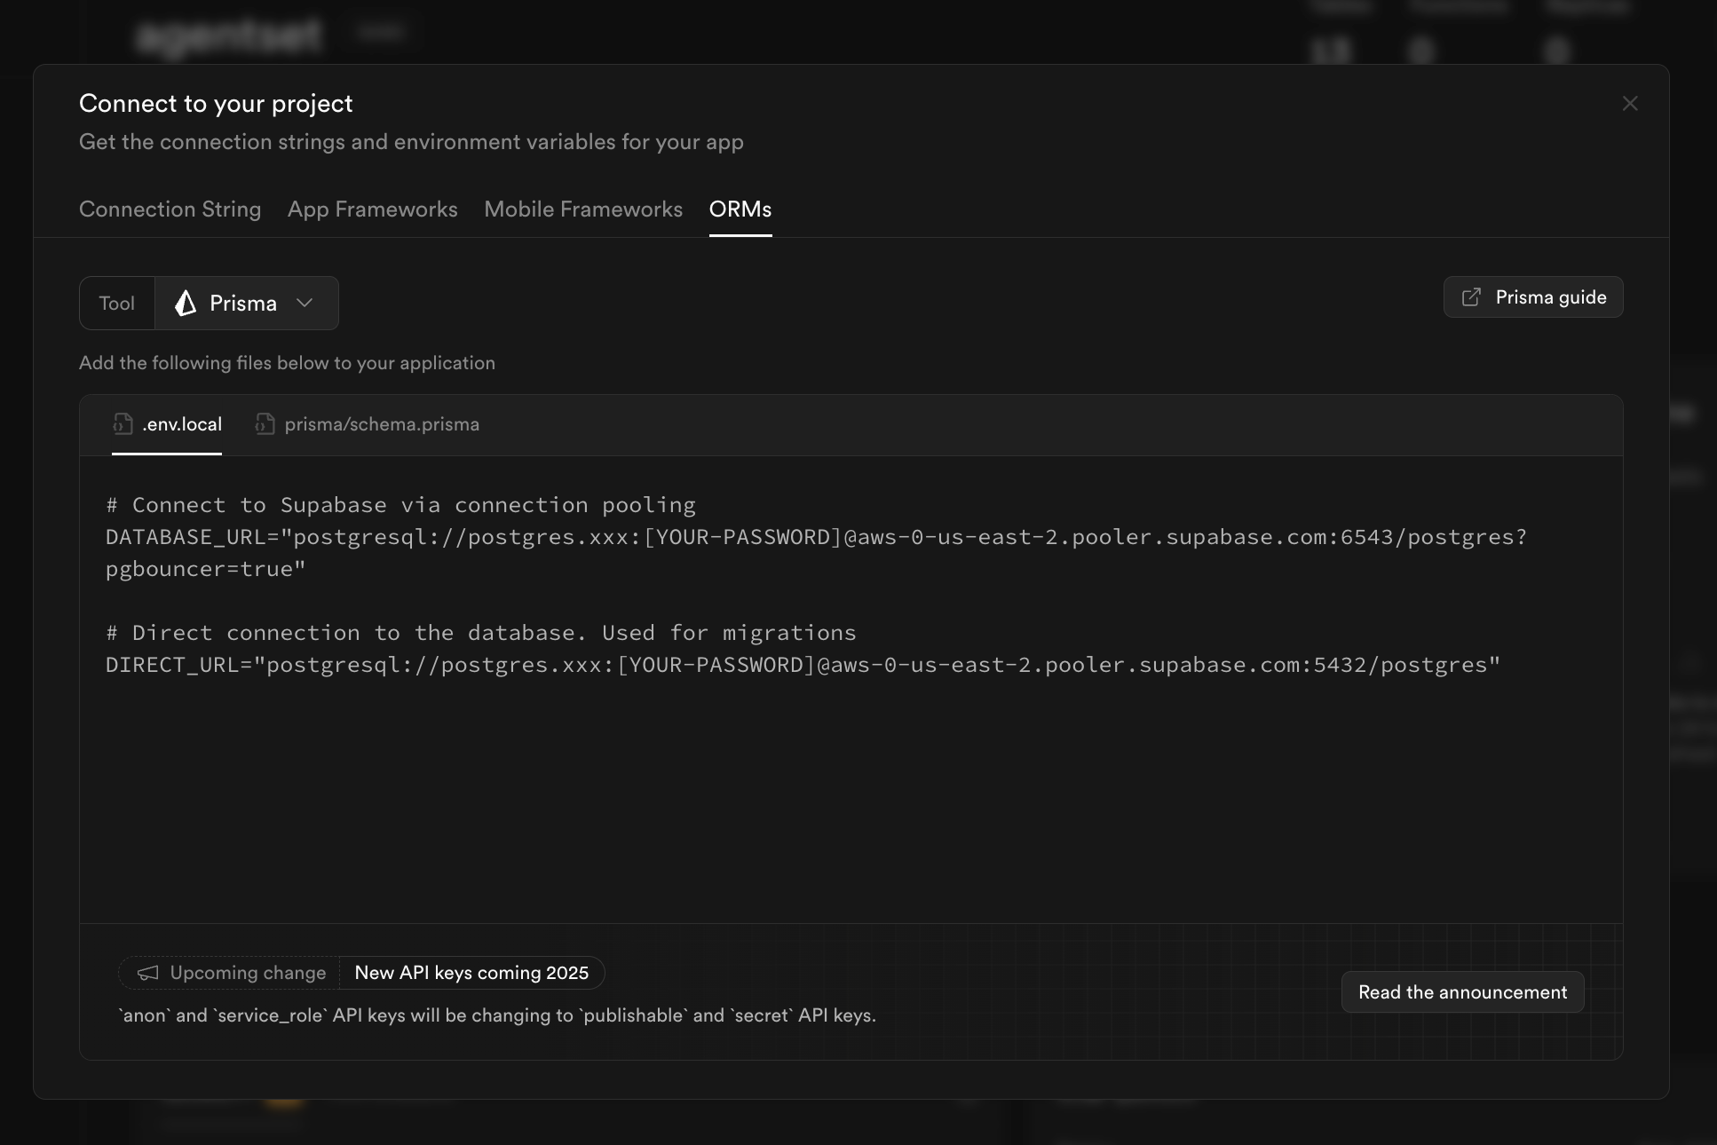1717x1145 pixels.
Task: Click the dropdown chevron next to Prisma
Action: [x=305, y=304]
